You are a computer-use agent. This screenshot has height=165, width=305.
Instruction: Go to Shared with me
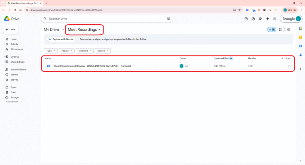pyautogui.click(x=18, y=70)
